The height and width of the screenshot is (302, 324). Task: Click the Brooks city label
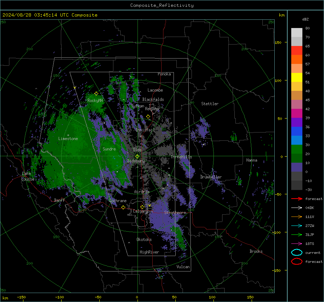tap(256, 251)
